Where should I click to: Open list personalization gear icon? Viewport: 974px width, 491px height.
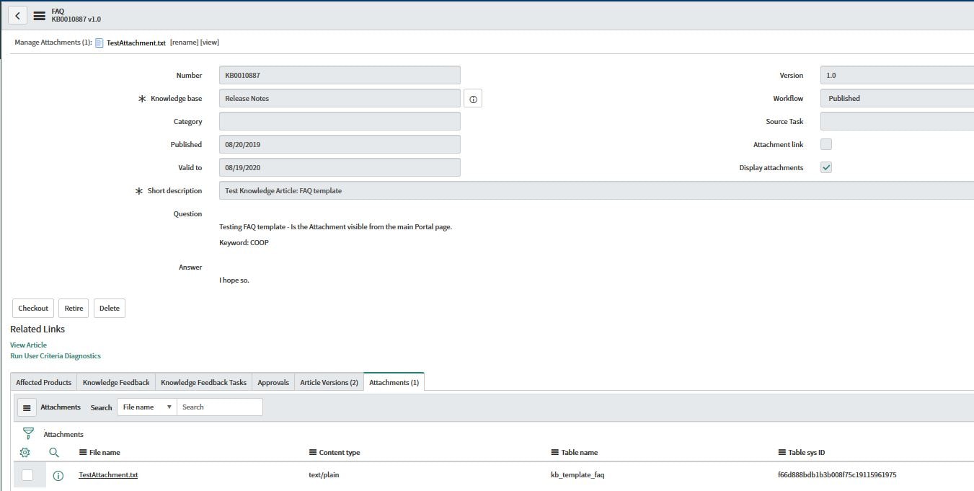click(25, 452)
